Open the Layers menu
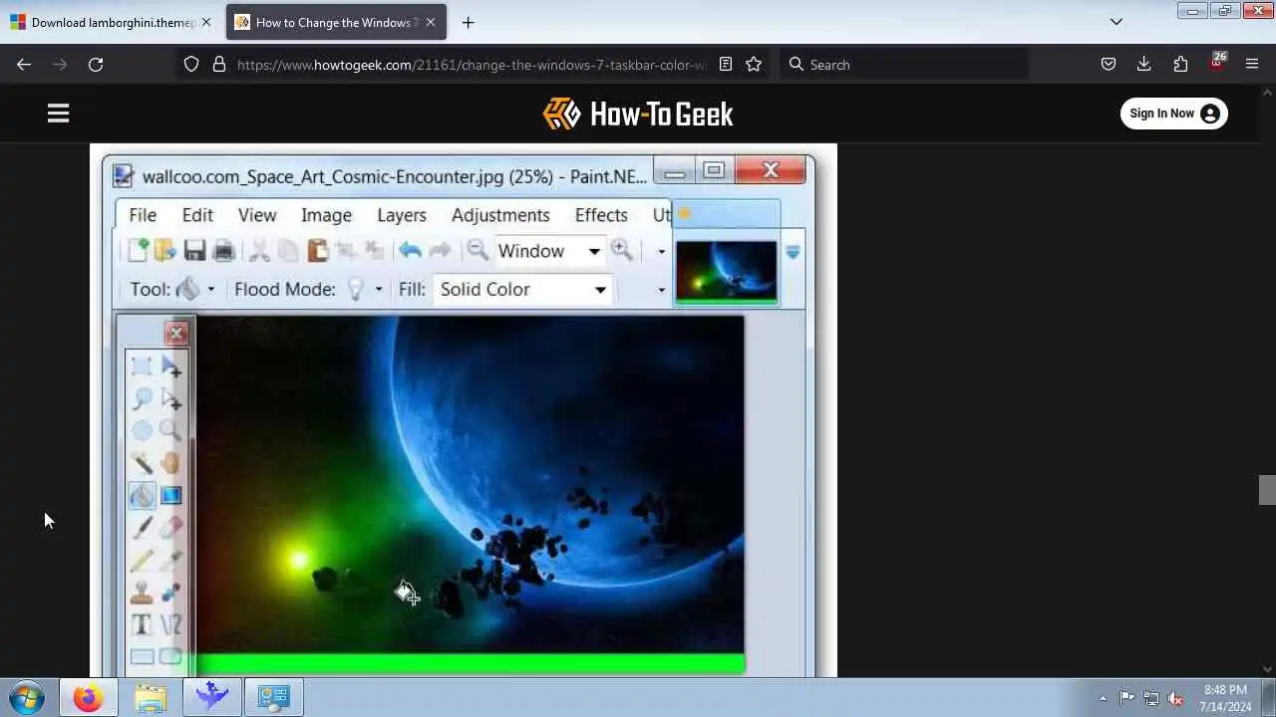Viewport: 1276px width, 717px height. pos(402,215)
